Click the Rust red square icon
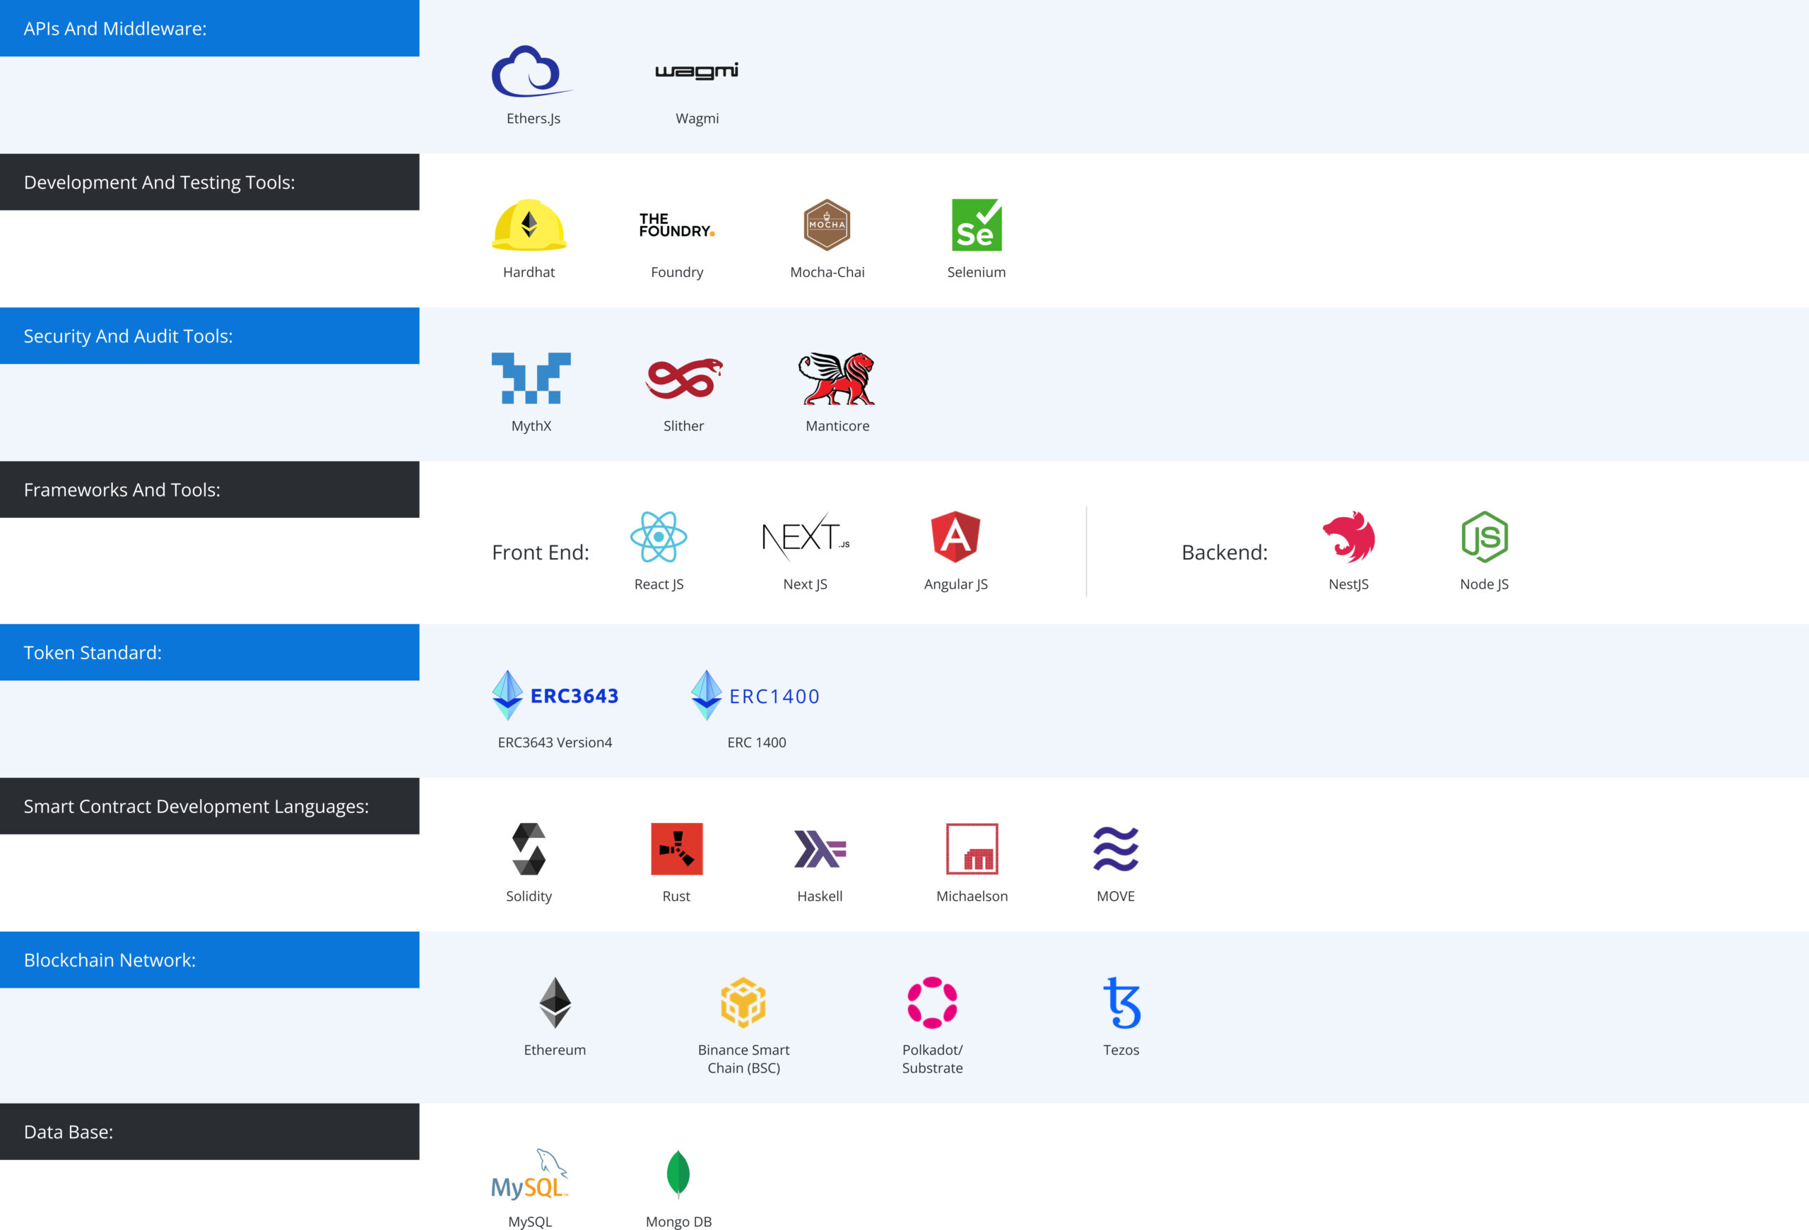Viewport: 1809px width, 1230px height. coord(676,848)
